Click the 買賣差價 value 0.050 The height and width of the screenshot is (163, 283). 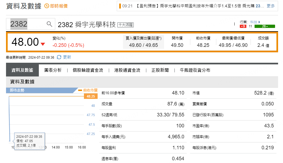click(268, 104)
